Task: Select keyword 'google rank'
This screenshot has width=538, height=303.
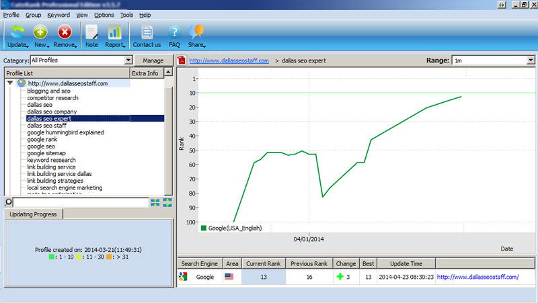Action: (42, 139)
